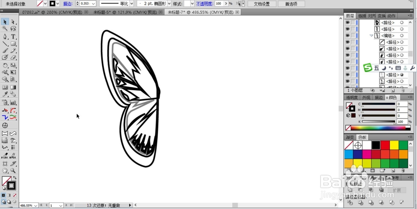
Task: Open the 对齐 Align panel tab
Action: click(372, 16)
